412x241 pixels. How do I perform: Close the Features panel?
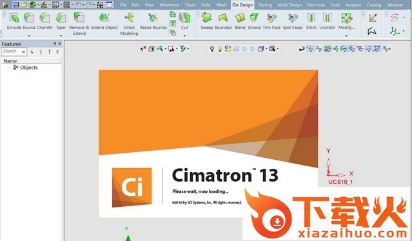click(x=60, y=44)
